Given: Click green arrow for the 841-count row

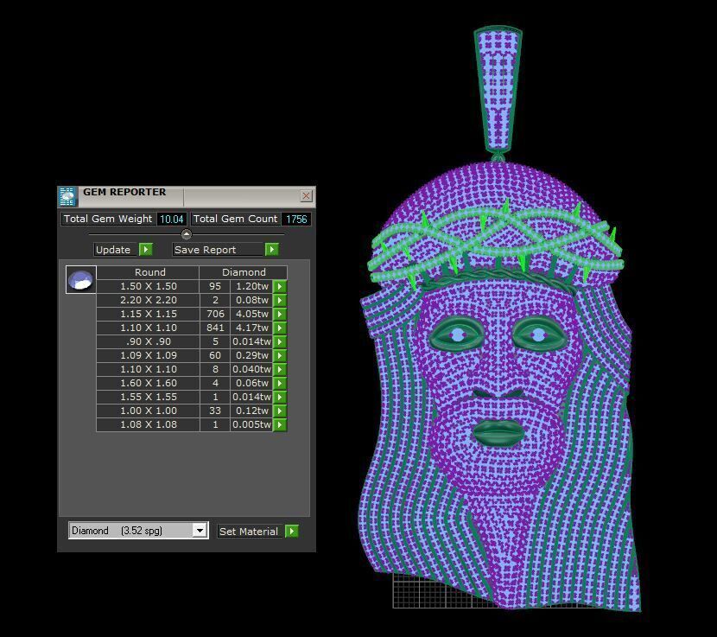Looking at the screenshot, I should [x=280, y=328].
